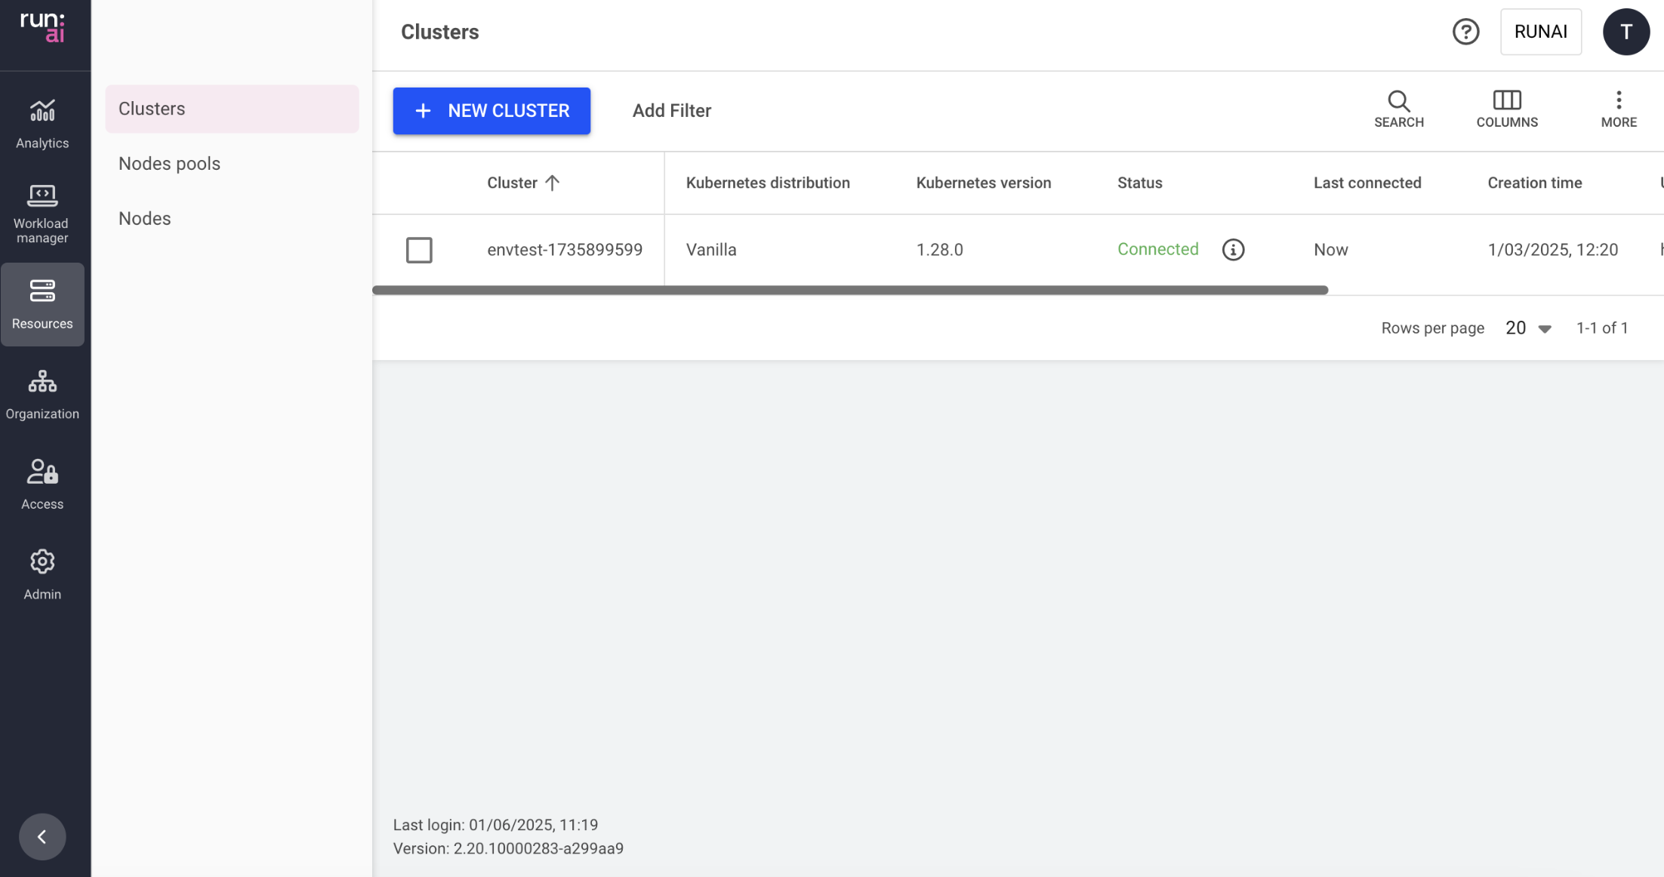Open the Organization sidebar icon
Image resolution: width=1664 pixels, height=877 pixels.
pos(42,382)
